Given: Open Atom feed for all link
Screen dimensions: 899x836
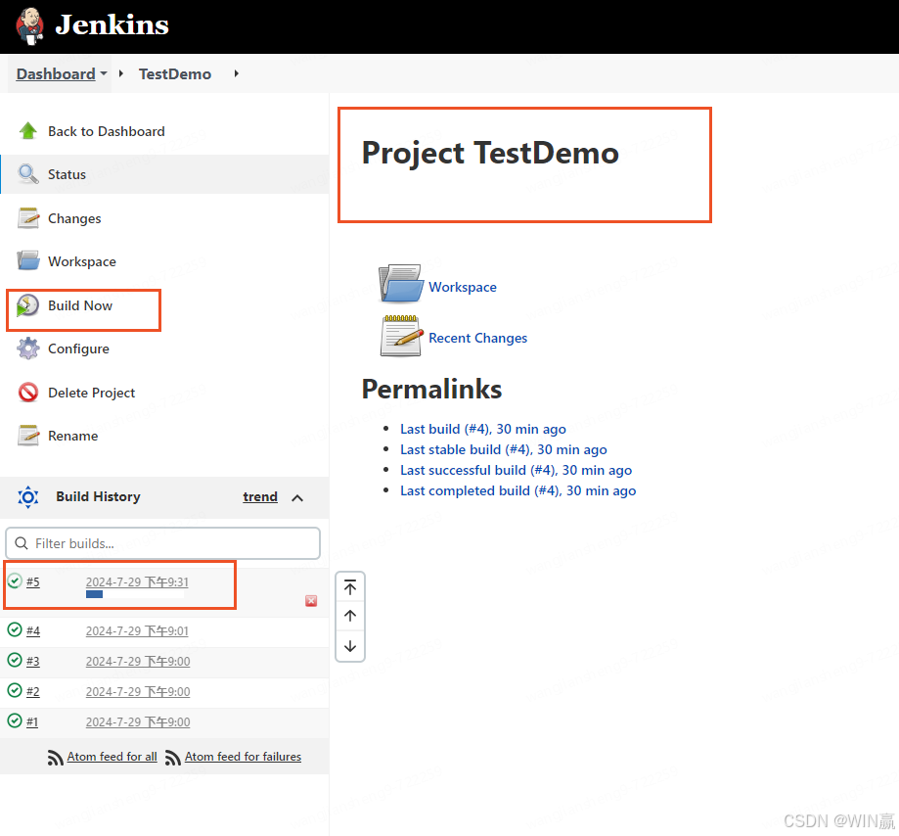Looking at the screenshot, I should tap(112, 757).
